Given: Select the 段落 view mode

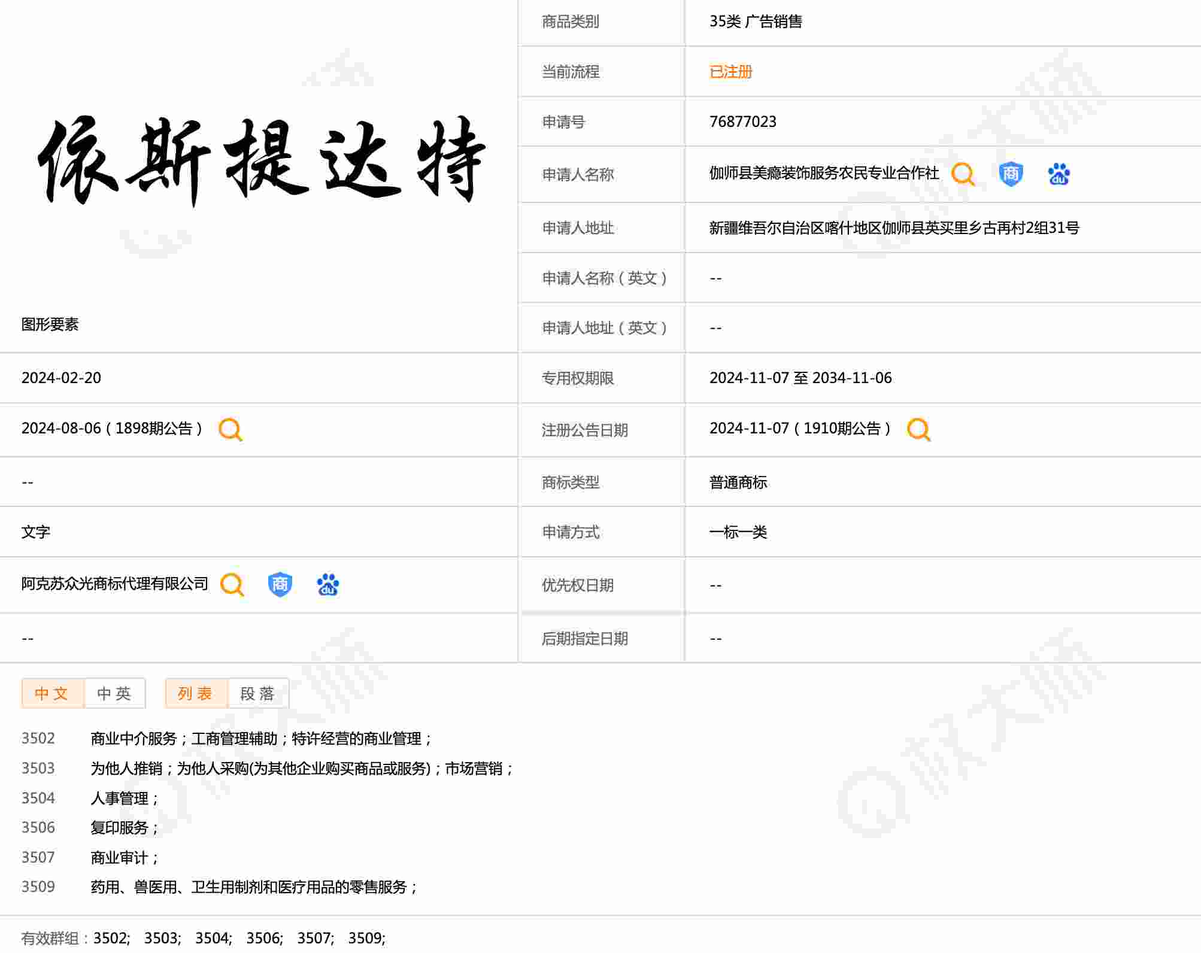Looking at the screenshot, I should click(257, 693).
